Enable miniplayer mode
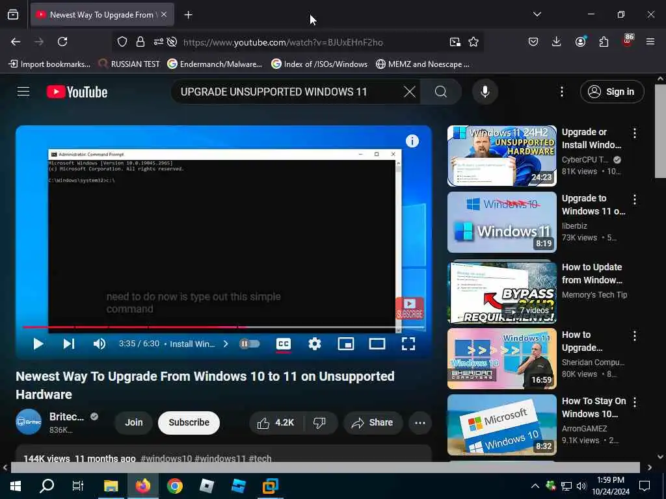 click(346, 344)
